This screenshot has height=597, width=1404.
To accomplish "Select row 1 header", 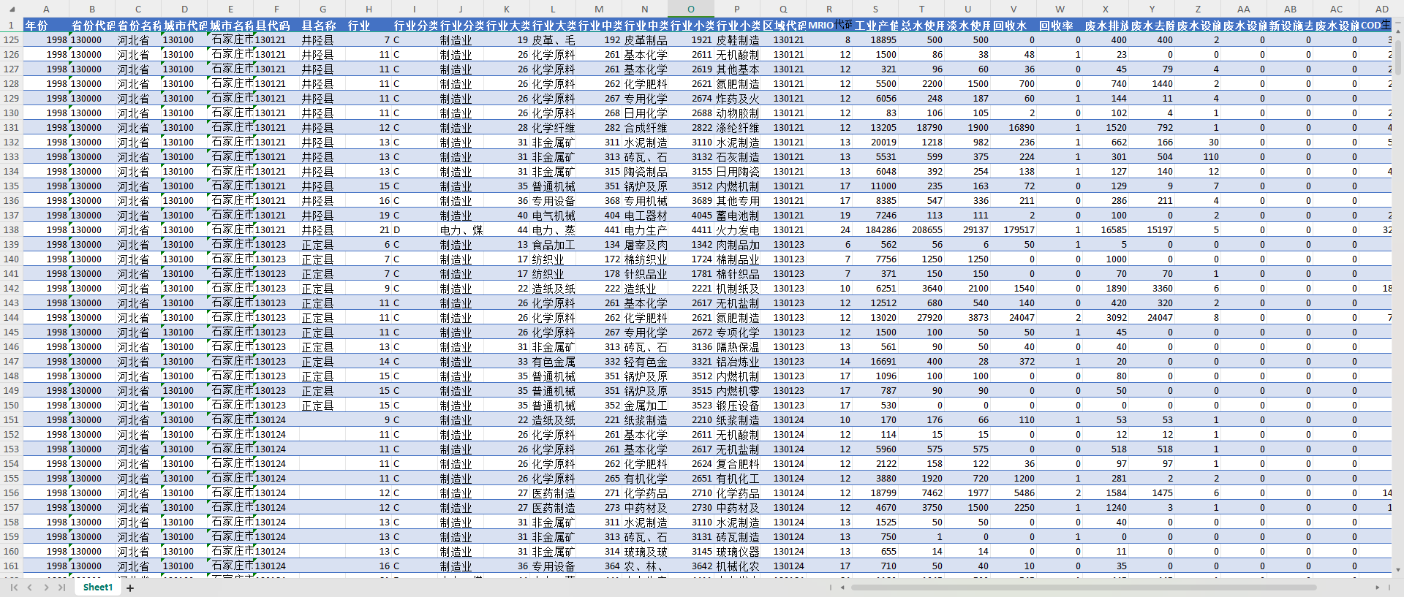I will [11, 25].
